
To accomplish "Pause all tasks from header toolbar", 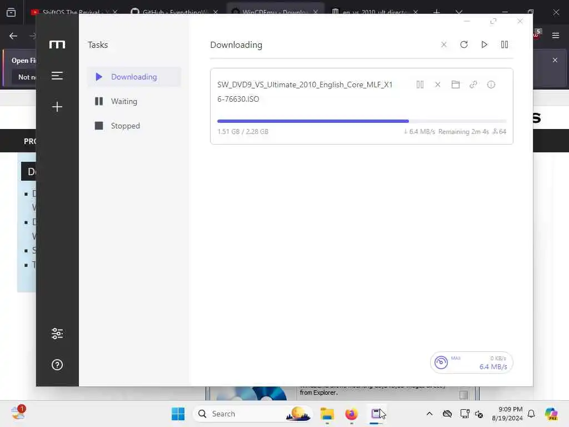I will (x=505, y=44).
